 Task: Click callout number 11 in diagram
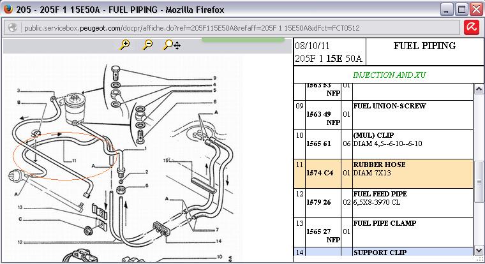(74, 161)
